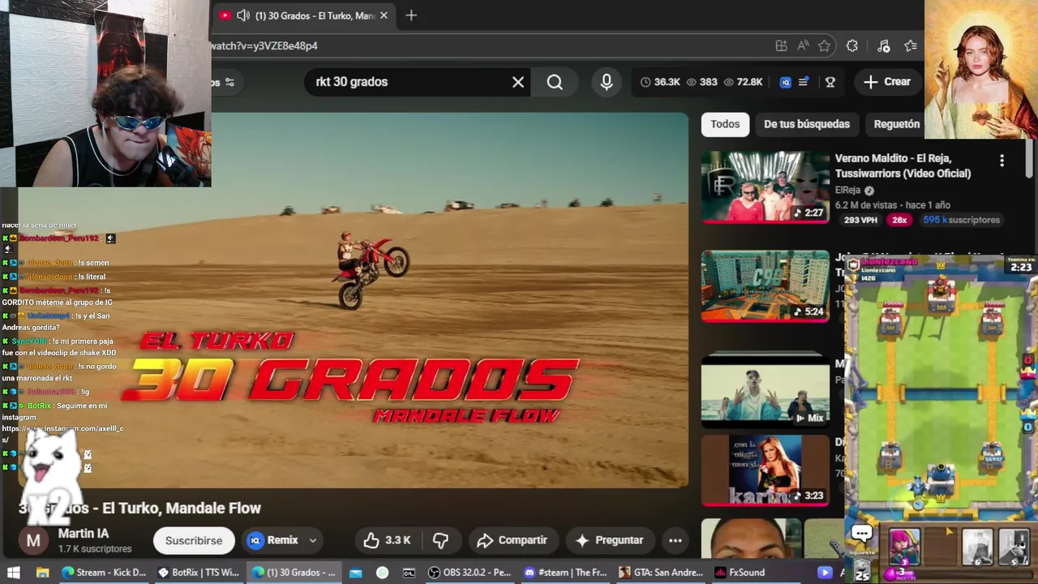Like the video showing 3.3 K

388,540
